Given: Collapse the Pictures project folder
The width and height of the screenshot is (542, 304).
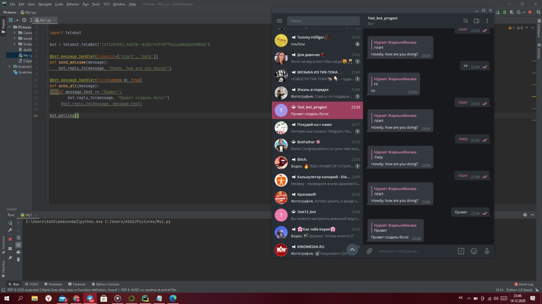Looking at the screenshot, I should pyautogui.click(x=9, y=27).
